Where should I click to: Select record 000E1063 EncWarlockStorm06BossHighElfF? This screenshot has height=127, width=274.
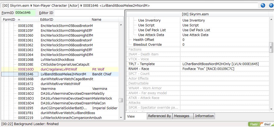[x=60, y=50]
